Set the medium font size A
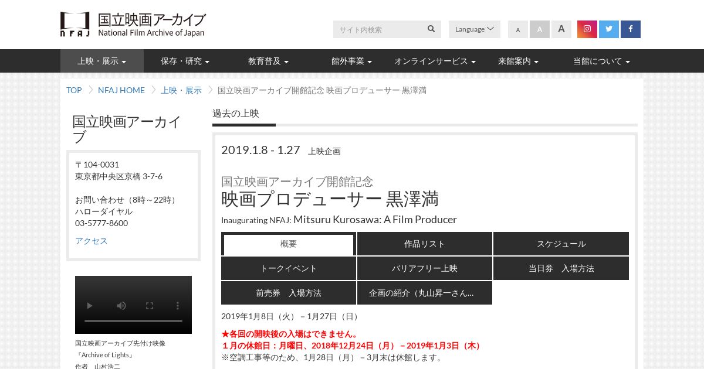 pyautogui.click(x=540, y=29)
